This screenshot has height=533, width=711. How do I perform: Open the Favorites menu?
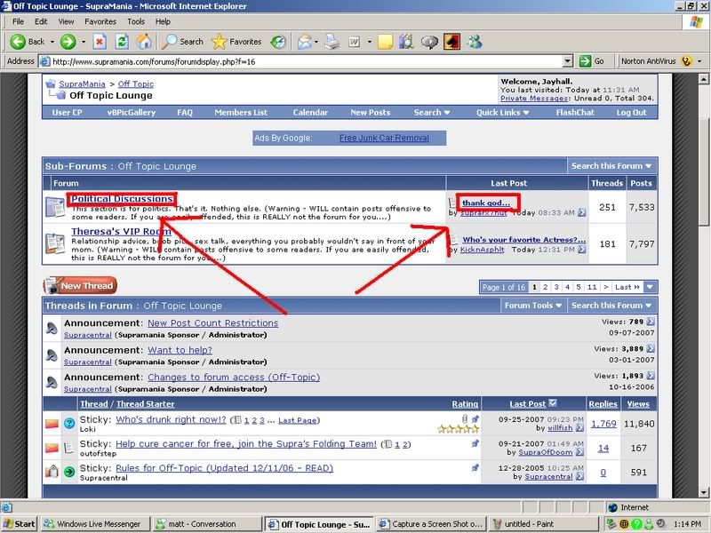[x=100, y=21]
